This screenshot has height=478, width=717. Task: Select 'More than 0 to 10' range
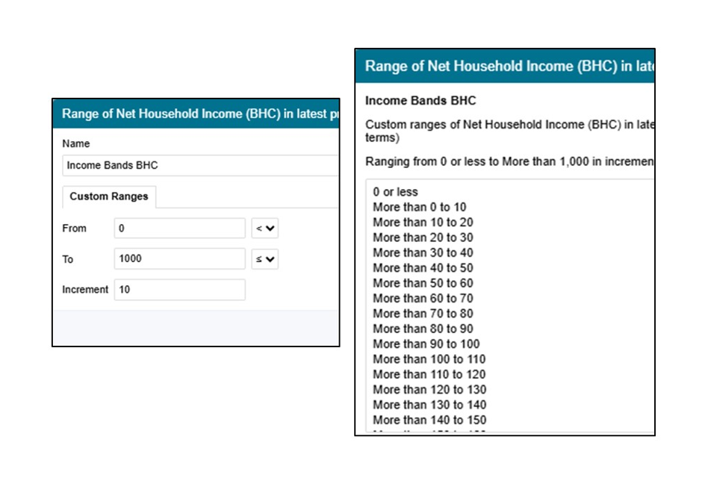(420, 207)
